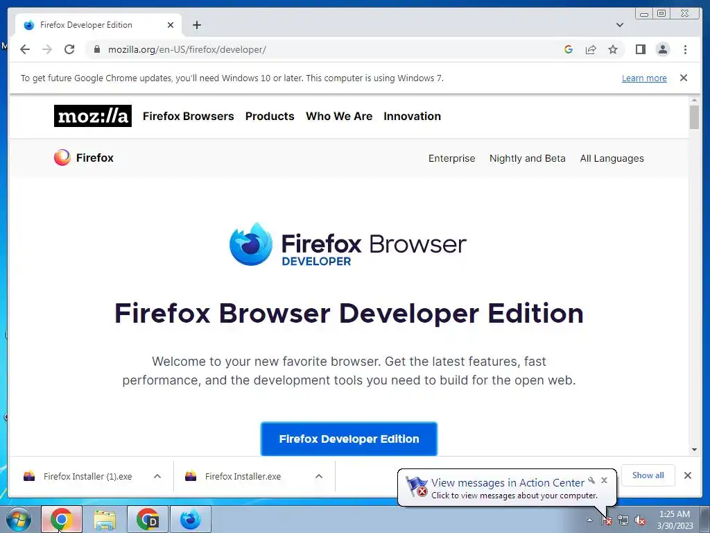Click the Firefox Developer Edition download button
Image resolution: width=710 pixels, height=533 pixels.
click(x=349, y=439)
